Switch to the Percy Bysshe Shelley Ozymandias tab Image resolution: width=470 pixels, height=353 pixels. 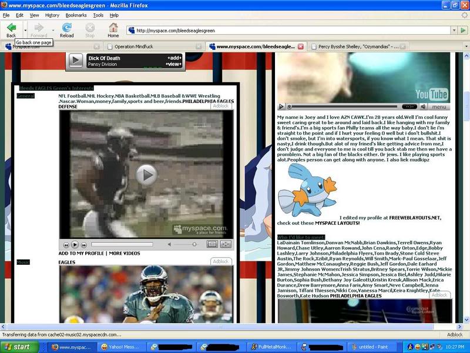coord(358,46)
